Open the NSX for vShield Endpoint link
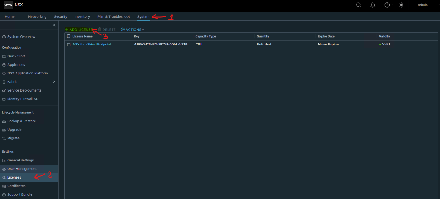 click(x=92, y=45)
